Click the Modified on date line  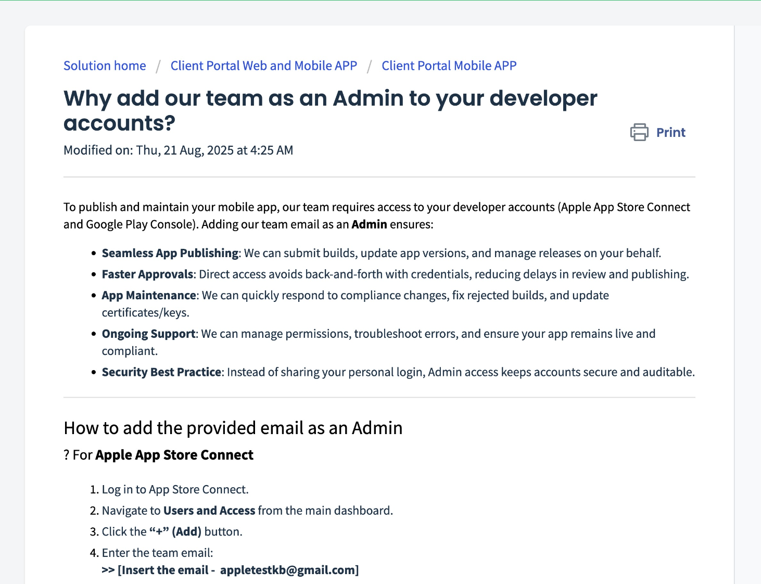coord(179,150)
